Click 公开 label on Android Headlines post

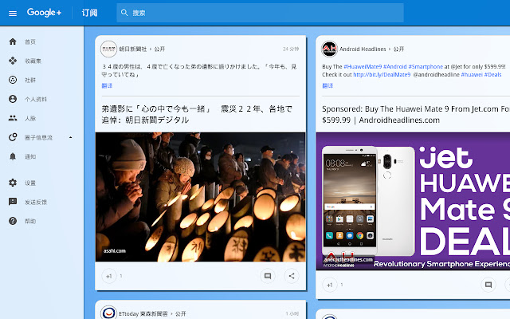pos(398,49)
